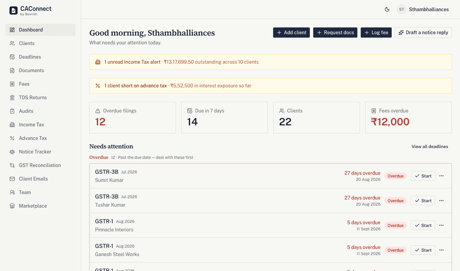This screenshot has width=460, height=271.
Task: Open the Due in 7 days card
Action: click(225, 118)
